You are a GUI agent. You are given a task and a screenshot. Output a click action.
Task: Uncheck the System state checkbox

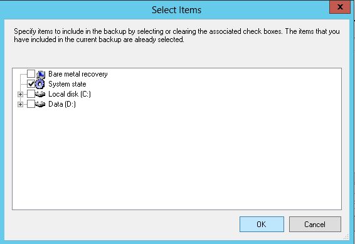[x=31, y=84]
